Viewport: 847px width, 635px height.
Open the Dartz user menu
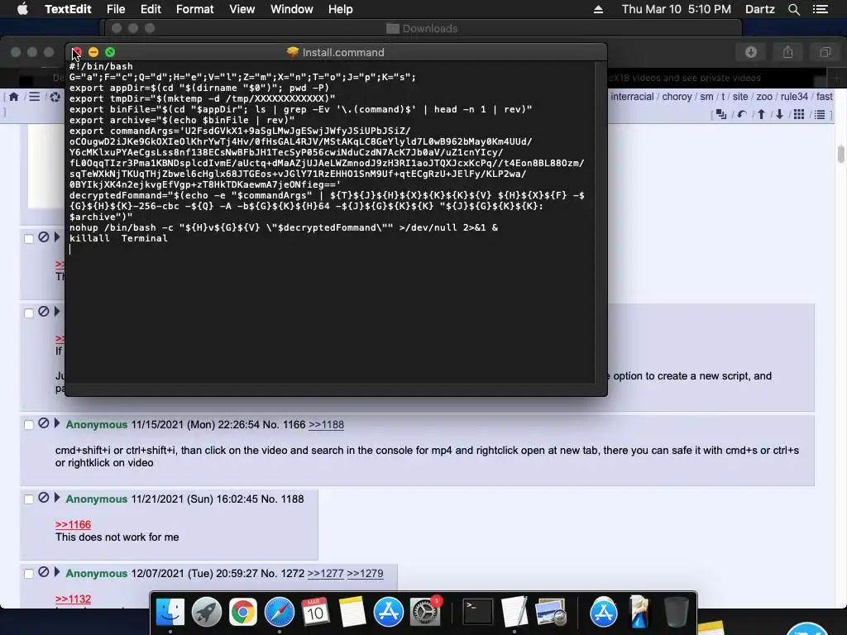click(760, 9)
